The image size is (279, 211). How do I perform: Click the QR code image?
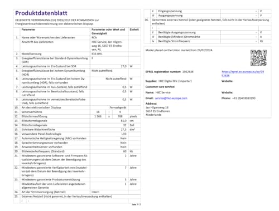click(x=258, y=58)
